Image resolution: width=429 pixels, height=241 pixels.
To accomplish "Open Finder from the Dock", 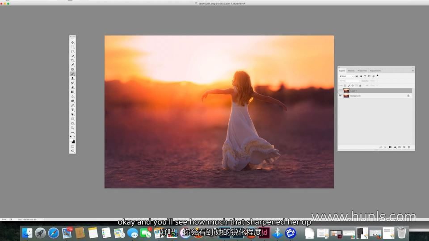I will coord(27,233).
